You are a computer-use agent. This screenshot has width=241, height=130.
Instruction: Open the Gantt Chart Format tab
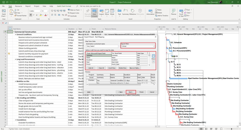[x=64, y=6]
